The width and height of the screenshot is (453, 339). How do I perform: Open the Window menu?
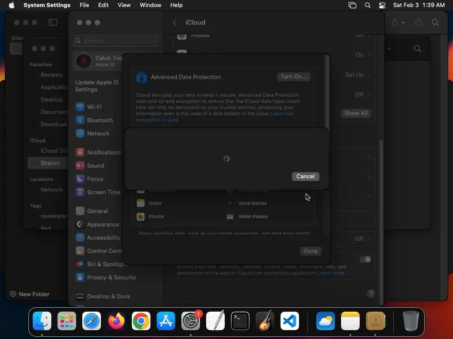(150, 5)
